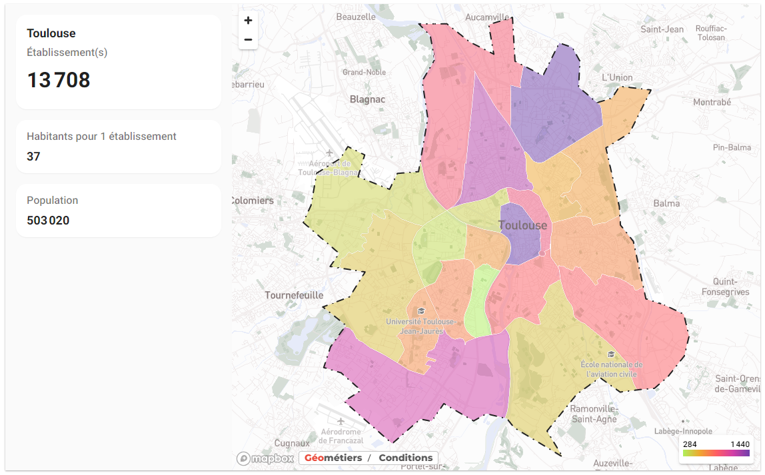Click the Habitants pour 1 établissement label

101,137
